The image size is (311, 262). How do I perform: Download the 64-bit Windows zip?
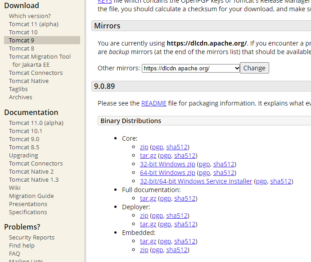click(x=167, y=173)
